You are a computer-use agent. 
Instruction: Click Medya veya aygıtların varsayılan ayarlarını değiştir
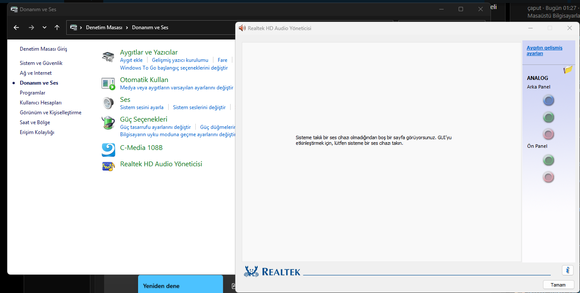pos(176,88)
